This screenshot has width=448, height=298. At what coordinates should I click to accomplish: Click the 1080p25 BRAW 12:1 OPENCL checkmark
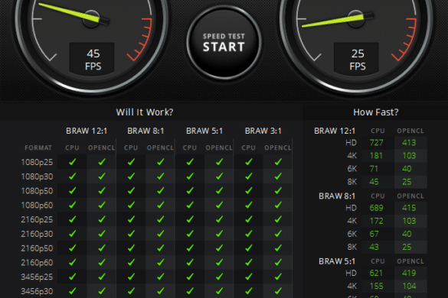pos(102,162)
